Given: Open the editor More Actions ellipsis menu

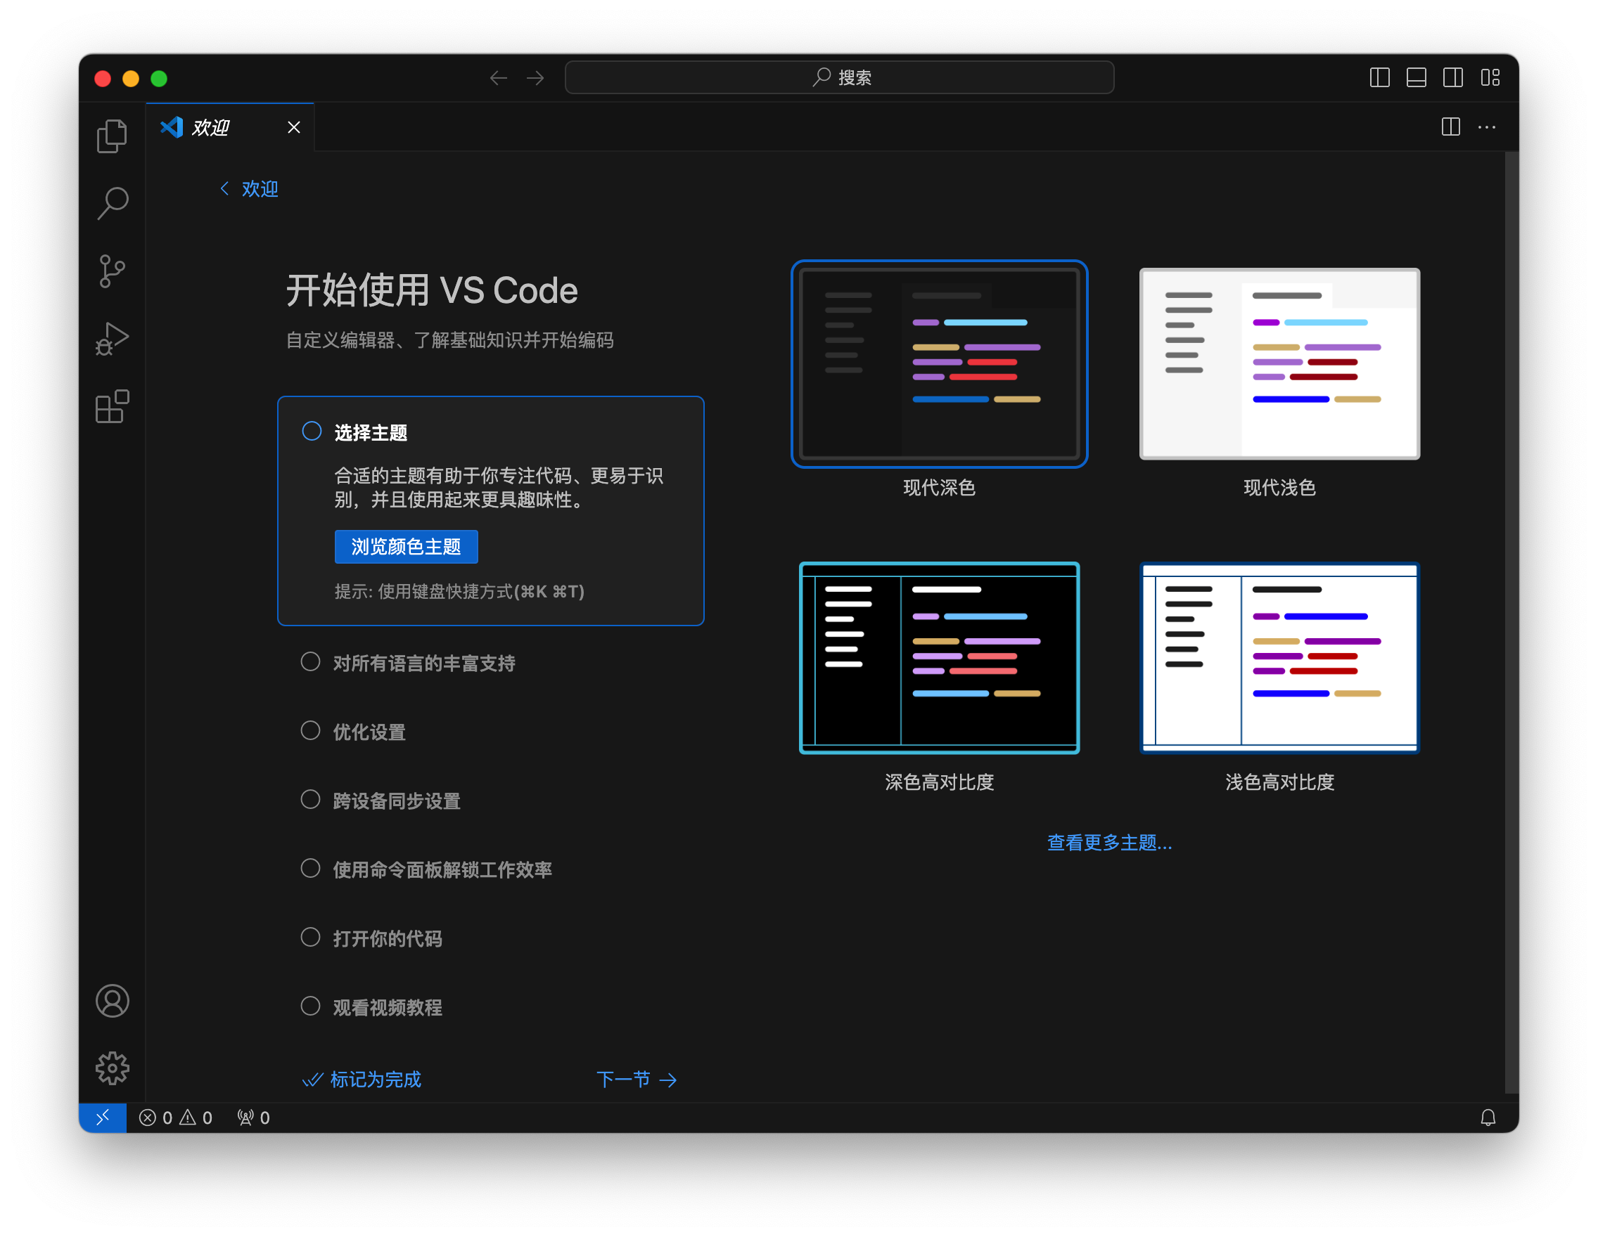Looking at the screenshot, I should [1486, 127].
